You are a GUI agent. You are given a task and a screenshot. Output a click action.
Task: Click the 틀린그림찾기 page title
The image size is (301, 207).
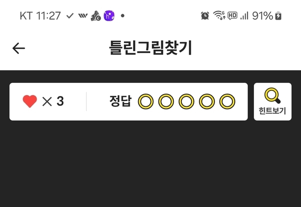[150, 48]
